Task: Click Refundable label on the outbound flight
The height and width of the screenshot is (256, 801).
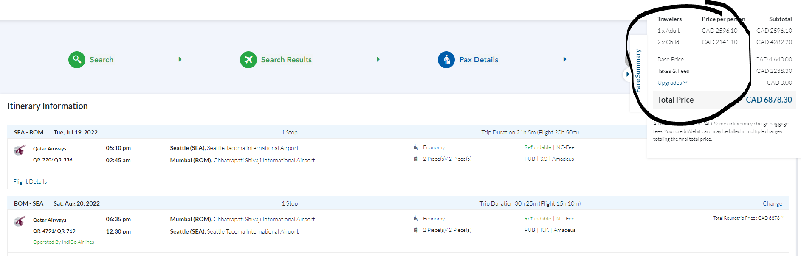Action: pos(537,147)
